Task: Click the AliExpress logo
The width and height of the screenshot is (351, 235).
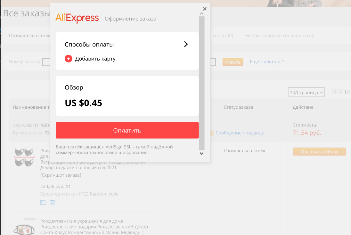Action: coord(77,18)
